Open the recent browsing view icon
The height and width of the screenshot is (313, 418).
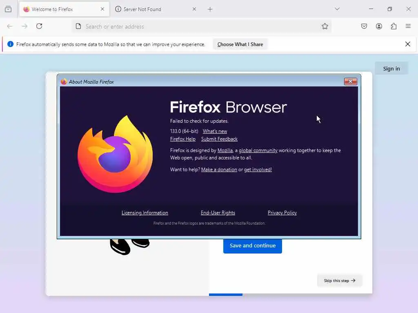pos(8,9)
